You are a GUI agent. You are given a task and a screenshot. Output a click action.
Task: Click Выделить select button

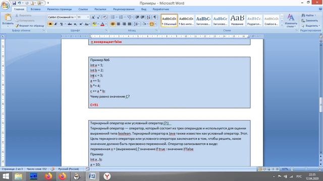(311, 26)
